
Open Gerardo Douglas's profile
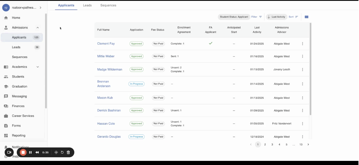(x=109, y=137)
